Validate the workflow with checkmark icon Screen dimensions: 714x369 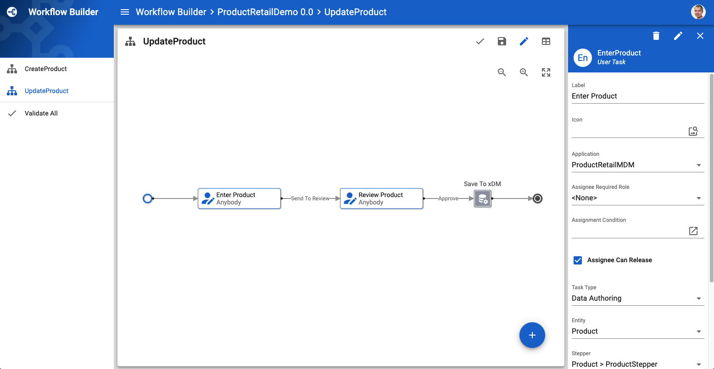[480, 41]
